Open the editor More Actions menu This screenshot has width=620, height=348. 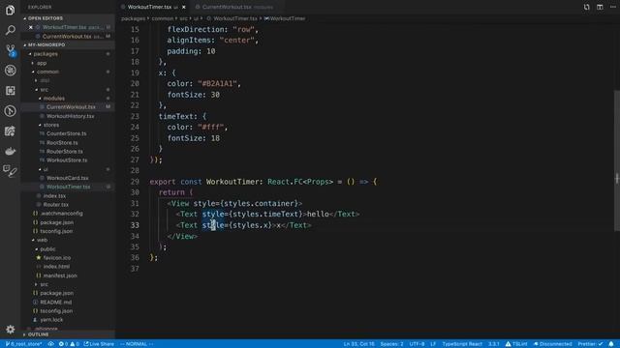click(x=613, y=7)
